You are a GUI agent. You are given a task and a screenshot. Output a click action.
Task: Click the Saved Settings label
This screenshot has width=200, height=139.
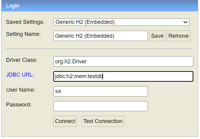click(x=25, y=22)
